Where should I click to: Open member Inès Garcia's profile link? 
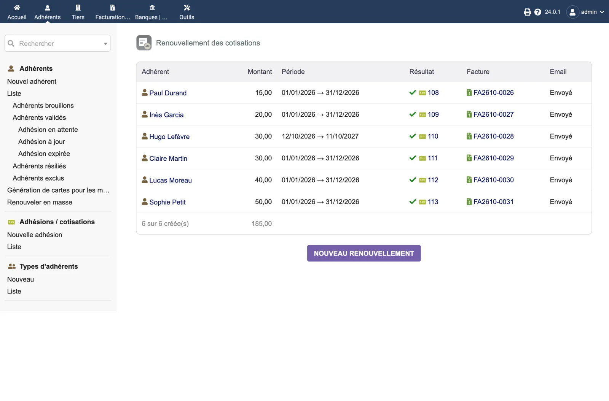166,115
